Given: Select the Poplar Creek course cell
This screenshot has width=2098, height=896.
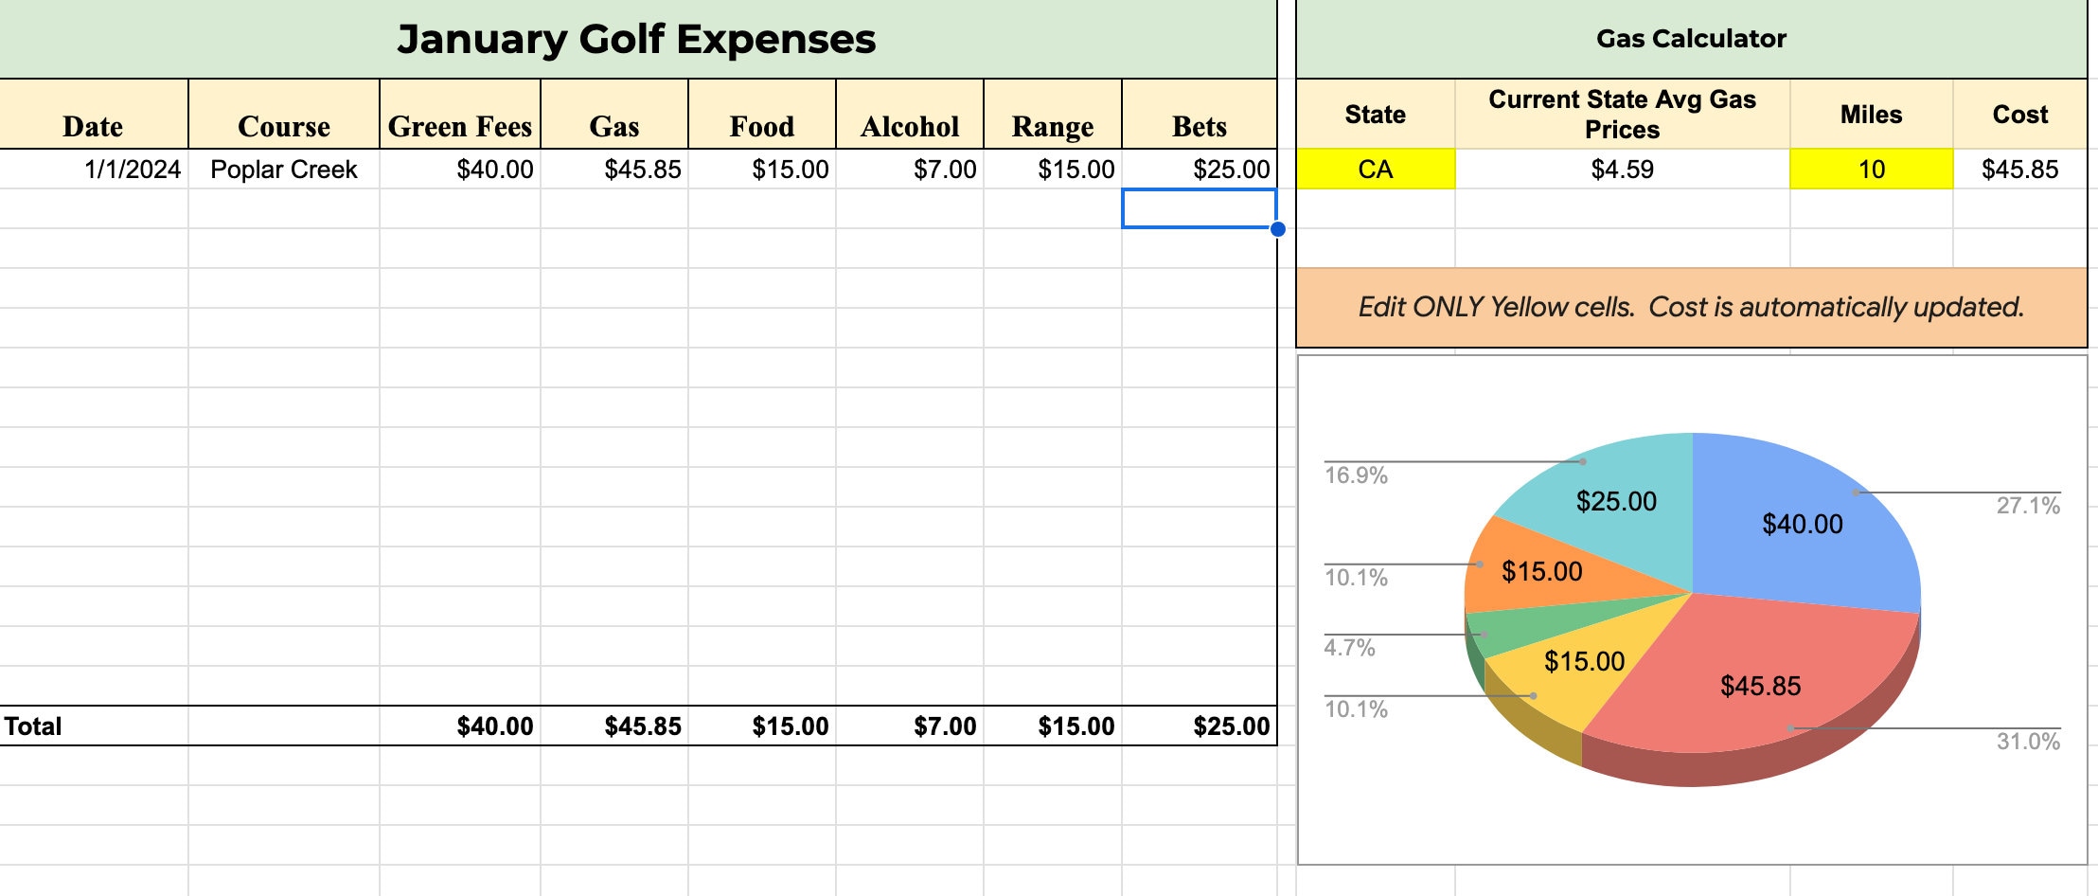Looking at the screenshot, I should click(x=285, y=170).
